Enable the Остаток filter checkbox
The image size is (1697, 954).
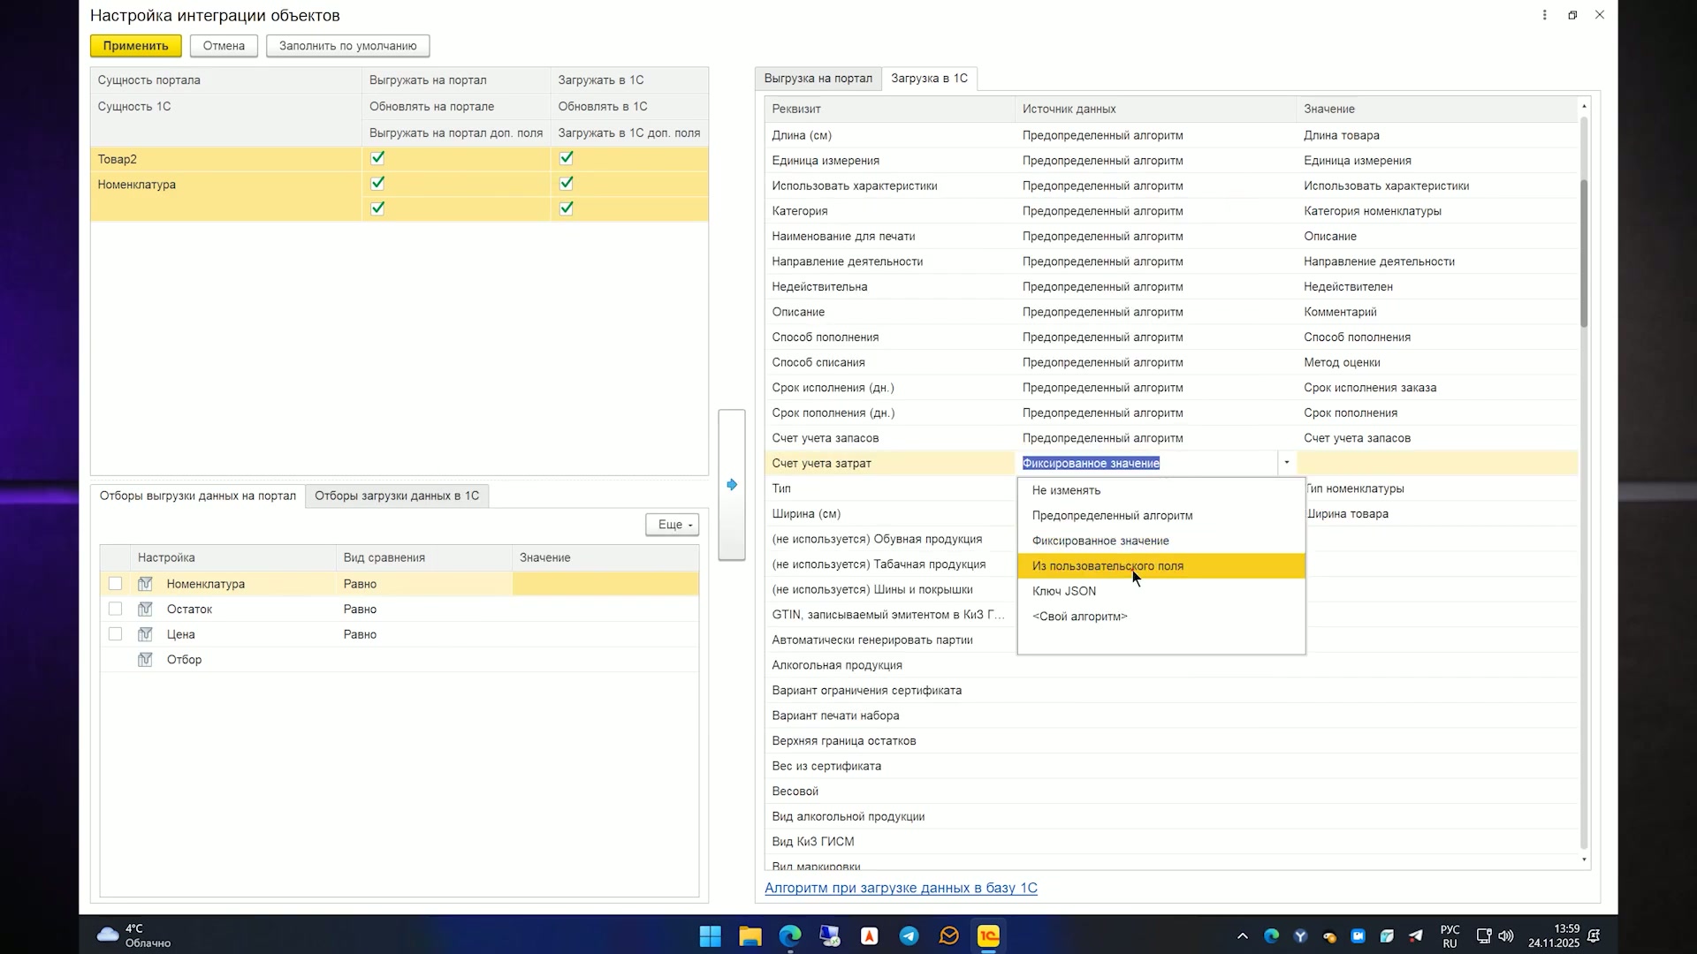(x=115, y=609)
